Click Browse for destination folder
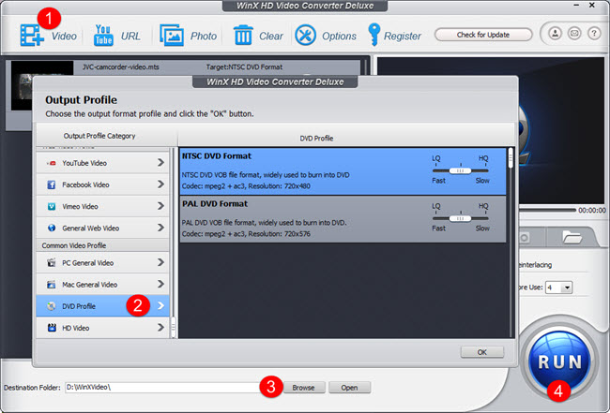This screenshot has height=413, width=610. click(302, 387)
